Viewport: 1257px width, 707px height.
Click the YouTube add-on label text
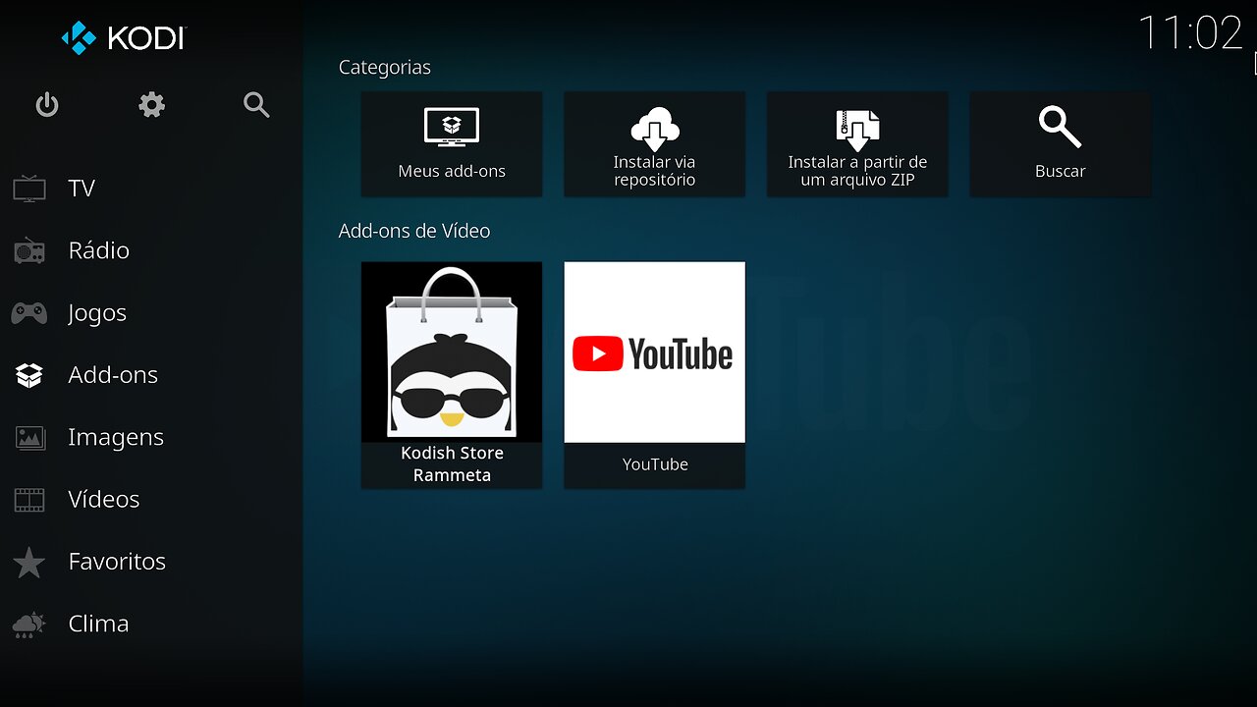655,464
